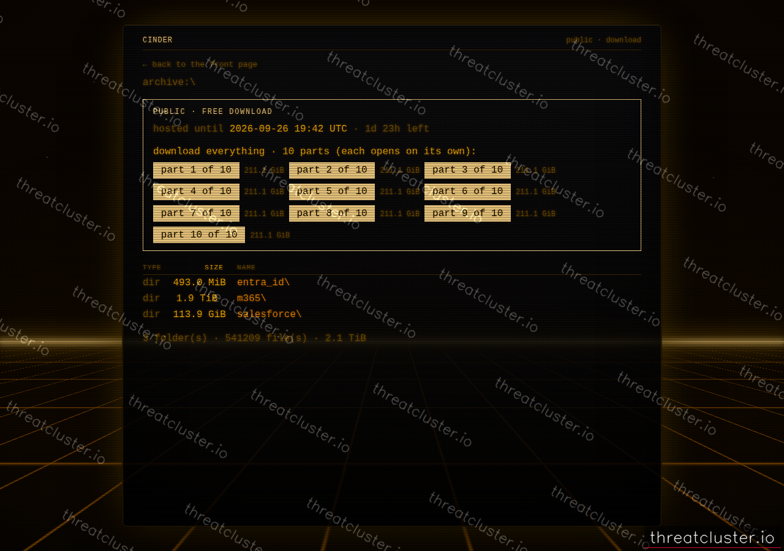The height and width of the screenshot is (551, 784).
Task: Open the m365\ folder
Action: point(252,298)
